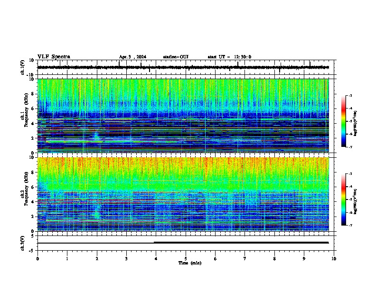The width and height of the screenshot is (376, 290).
Task: Click the "-10" tick on ch.1(V) axis
Action: pos(31,75)
